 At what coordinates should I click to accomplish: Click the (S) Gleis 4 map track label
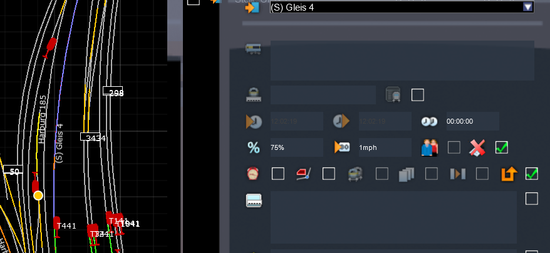[59, 142]
